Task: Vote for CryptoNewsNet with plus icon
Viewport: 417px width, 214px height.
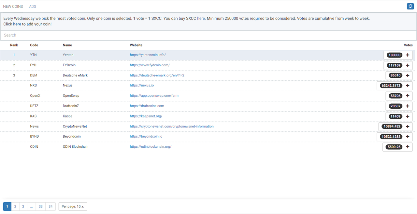Action: point(408,127)
